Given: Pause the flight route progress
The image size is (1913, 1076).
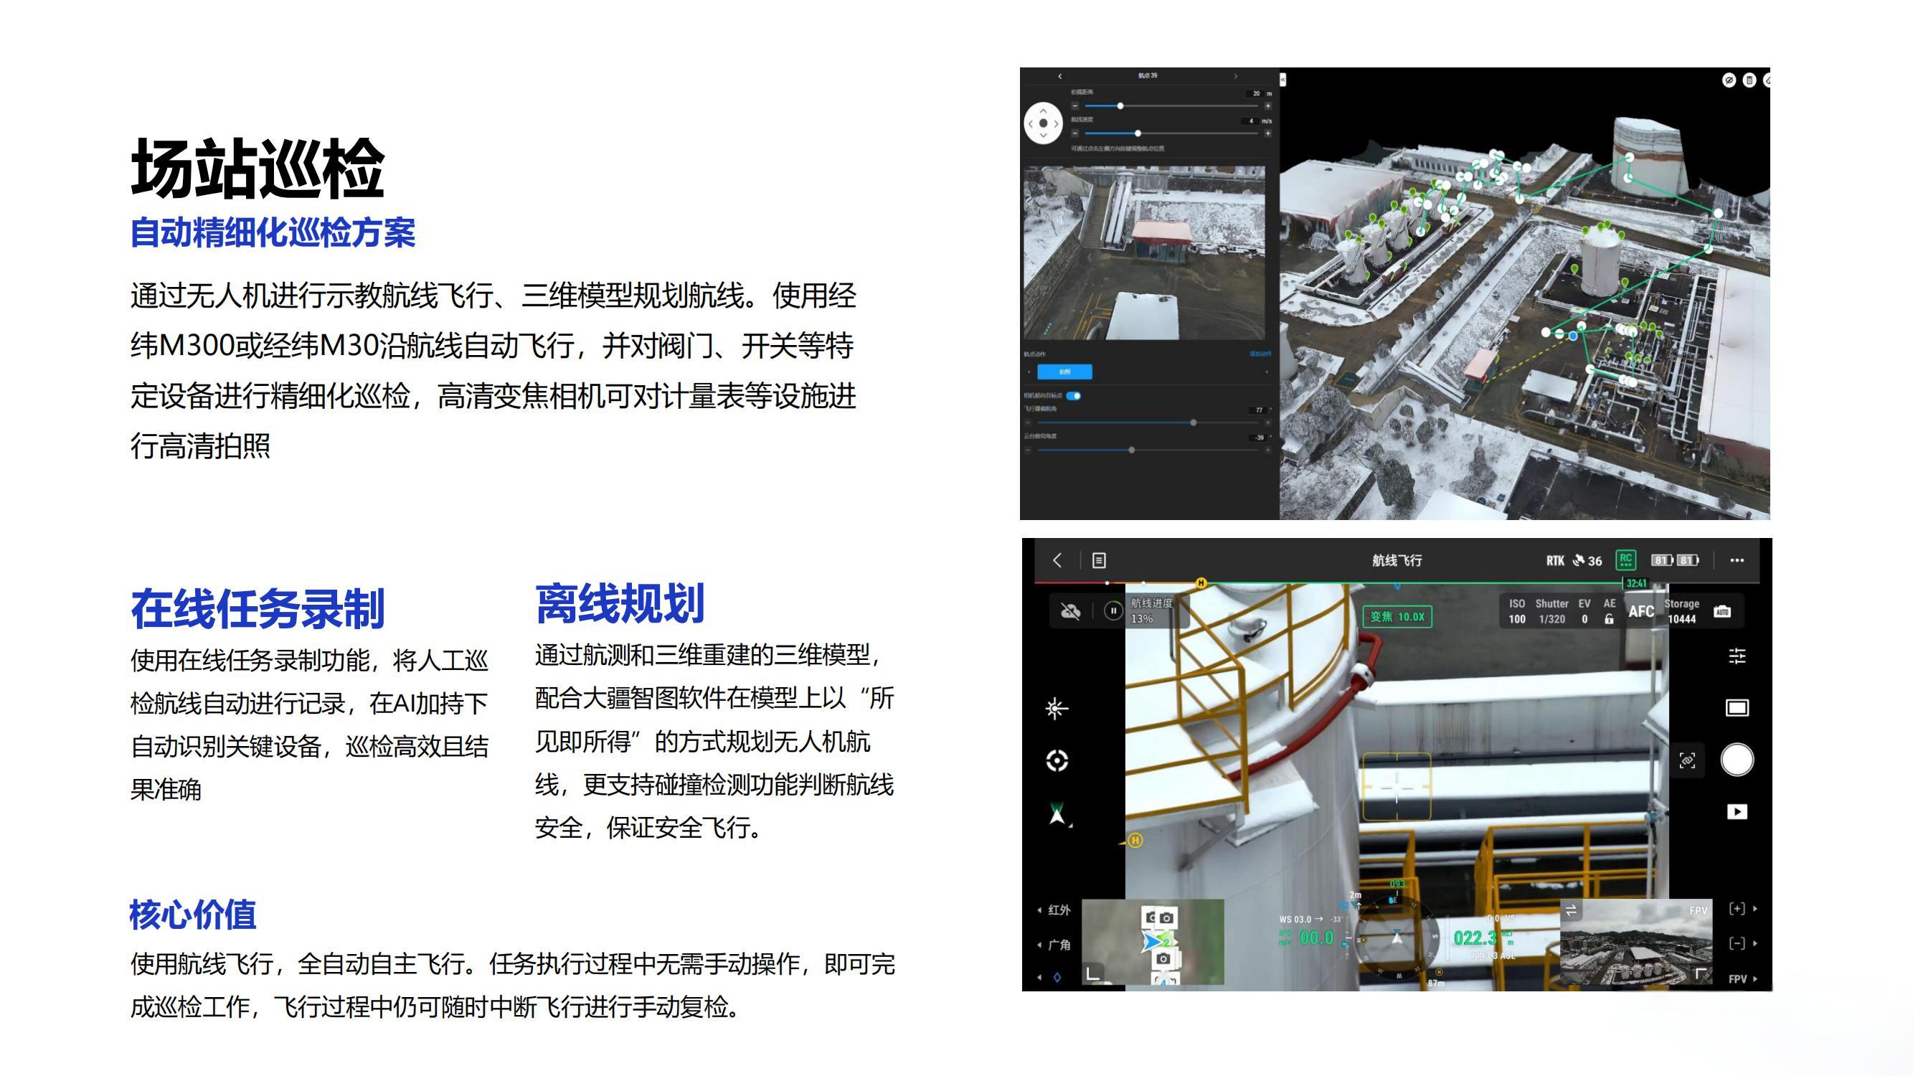Looking at the screenshot, I should click(x=1113, y=611).
